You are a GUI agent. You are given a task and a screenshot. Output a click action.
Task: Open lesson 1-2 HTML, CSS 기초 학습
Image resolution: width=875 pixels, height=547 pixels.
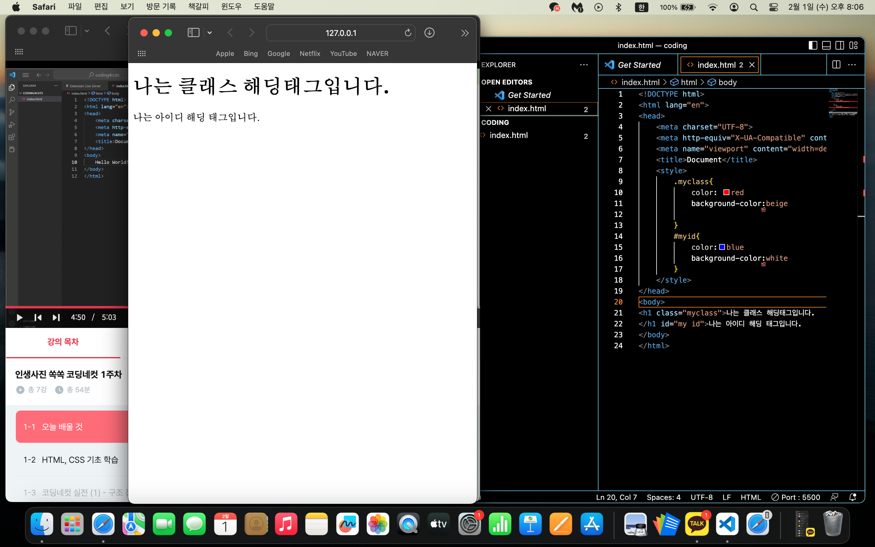tap(72, 459)
